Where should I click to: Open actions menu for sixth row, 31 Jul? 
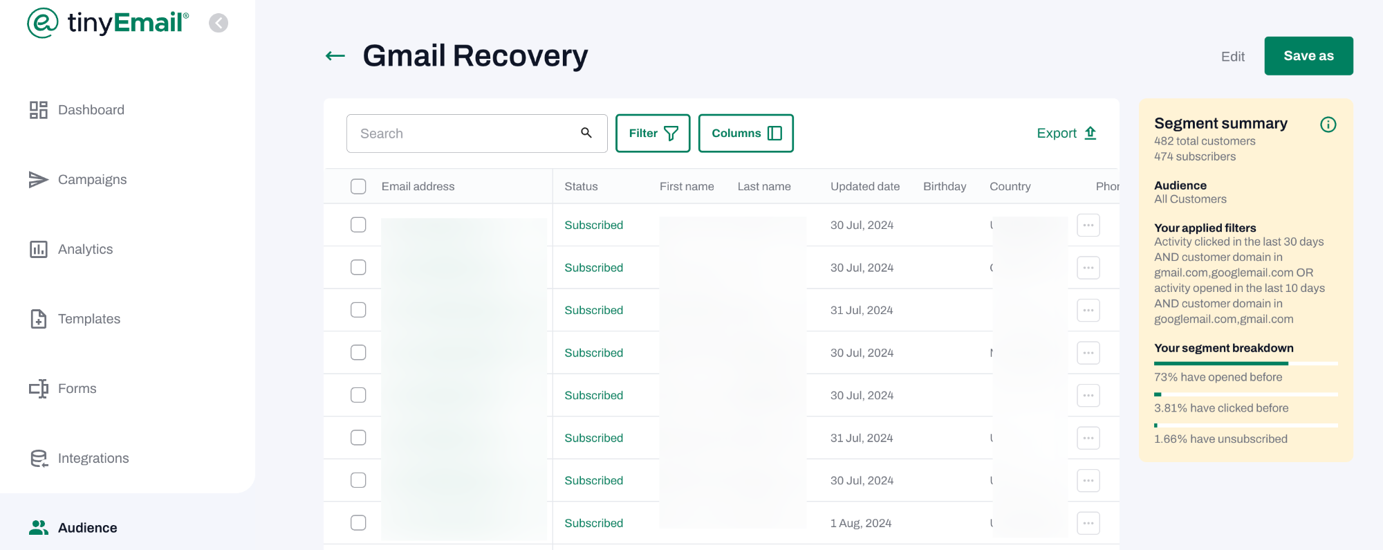(x=1088, y=438)
